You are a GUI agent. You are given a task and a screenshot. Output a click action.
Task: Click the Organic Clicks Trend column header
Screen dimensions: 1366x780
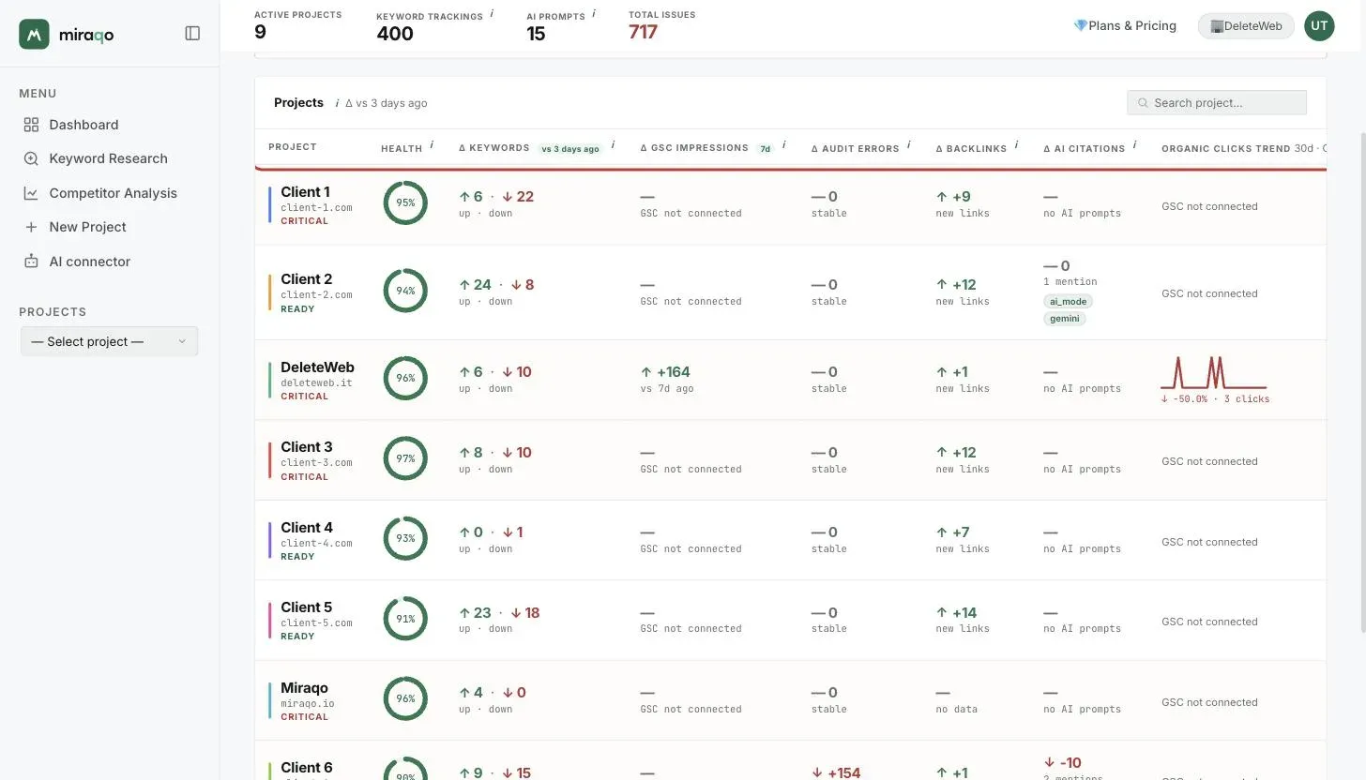tap(1243, 148)
